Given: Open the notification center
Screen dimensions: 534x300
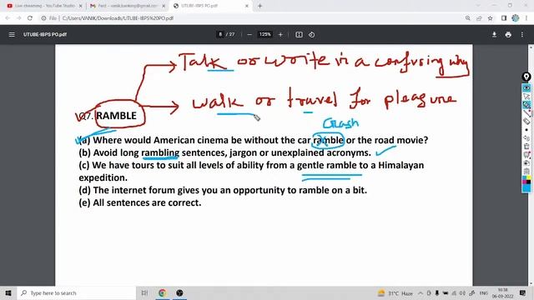Looking at the screenshot, I should coord(523,293).
